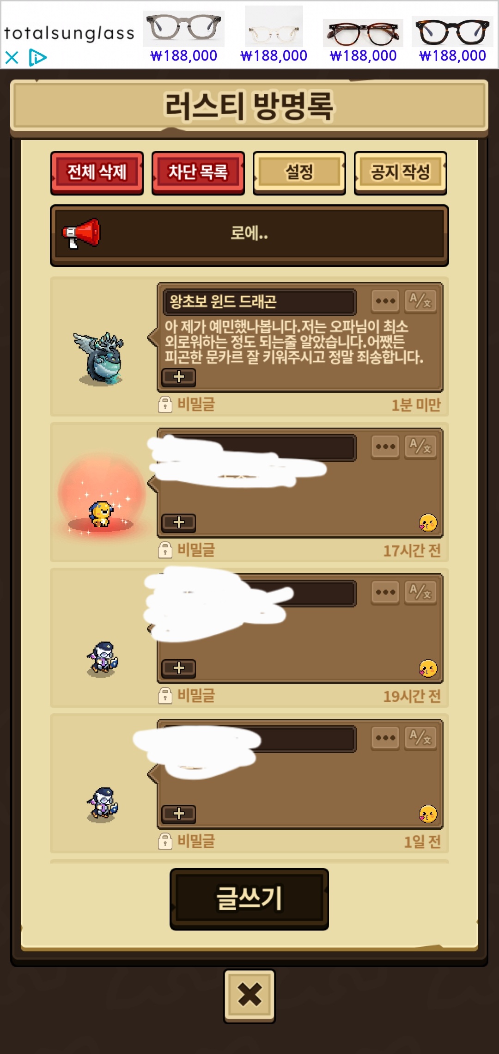Image resolution: width=499 pixels, height=1054 pixels.
Task: Expand replies on the 17시간 전 message
Action: coord(179,522)
